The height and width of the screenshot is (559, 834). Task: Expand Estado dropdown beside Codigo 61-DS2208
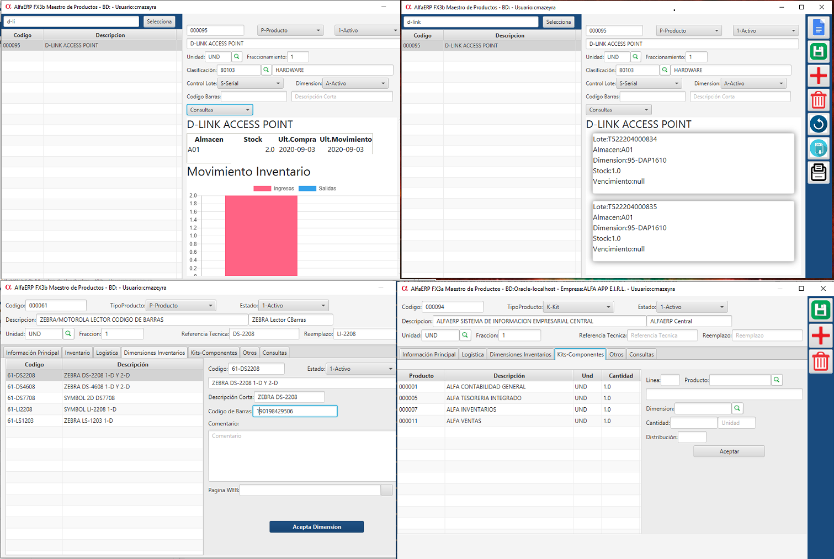pyautogui.click(x=360, y=369)
